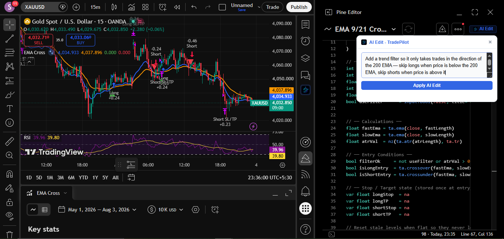Open chart settings gear near time axis
This screenshot has height=239, width=504.
coord(282,165)
